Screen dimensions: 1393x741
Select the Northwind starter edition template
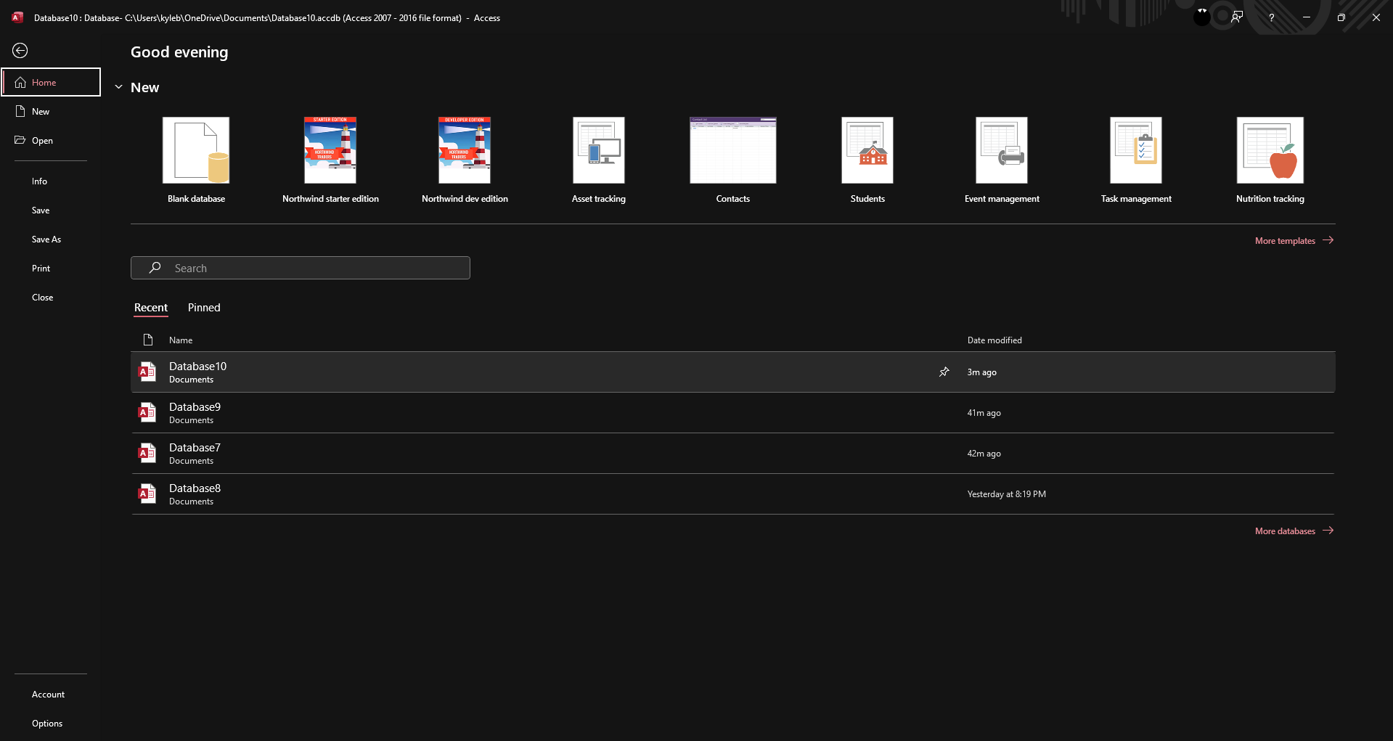330,150
